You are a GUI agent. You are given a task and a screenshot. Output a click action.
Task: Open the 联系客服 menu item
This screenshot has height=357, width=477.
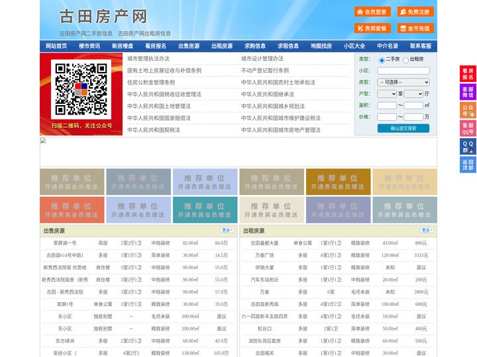point(421,46)
